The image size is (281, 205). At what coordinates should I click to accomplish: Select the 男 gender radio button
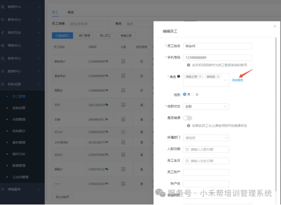tap(184, 94)
